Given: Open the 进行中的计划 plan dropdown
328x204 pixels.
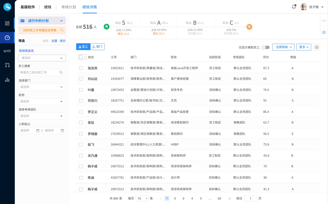Looking at the screenshot, I should pyautogui.click(x=42, y=21).
